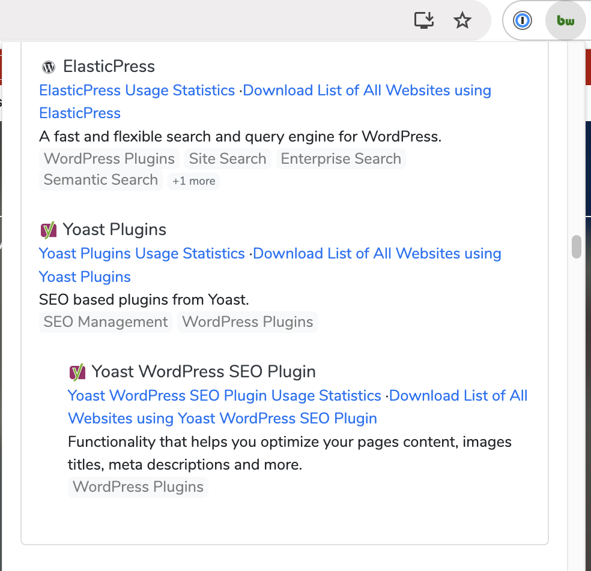Click the install app icon in address bar
The height and width of the screenshot is (571, 591).
tap(424, 20)
